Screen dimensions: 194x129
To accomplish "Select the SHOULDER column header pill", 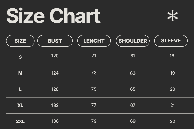I will [x=133, y=41].
